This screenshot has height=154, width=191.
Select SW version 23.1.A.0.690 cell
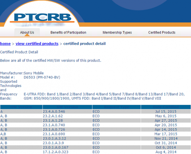67,134
